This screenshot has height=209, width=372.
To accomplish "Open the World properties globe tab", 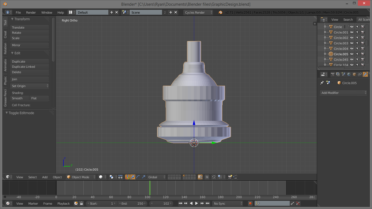I will point(349,74).
